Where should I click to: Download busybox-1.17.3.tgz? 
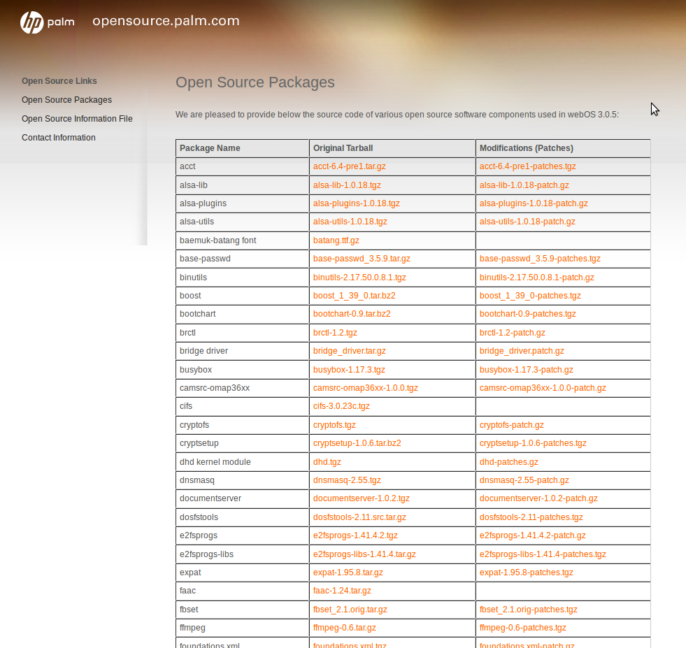349,370
